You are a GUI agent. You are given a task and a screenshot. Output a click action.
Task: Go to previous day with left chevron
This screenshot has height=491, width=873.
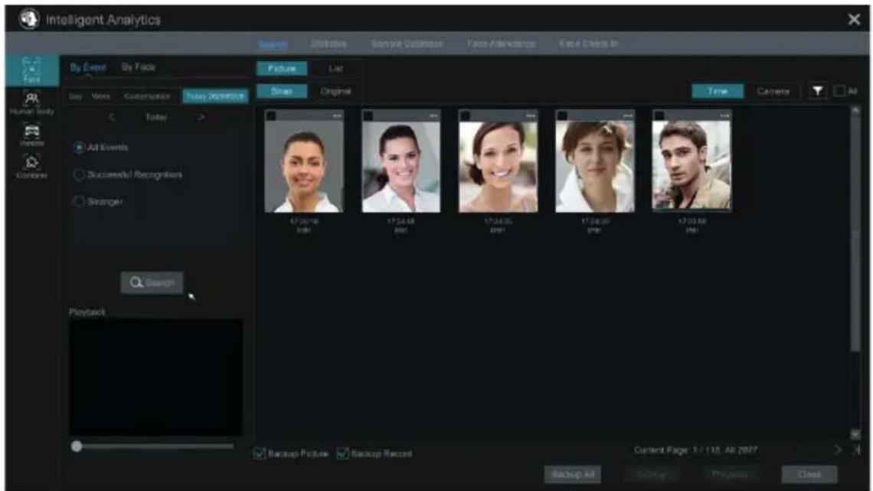(x=112, y=117)
